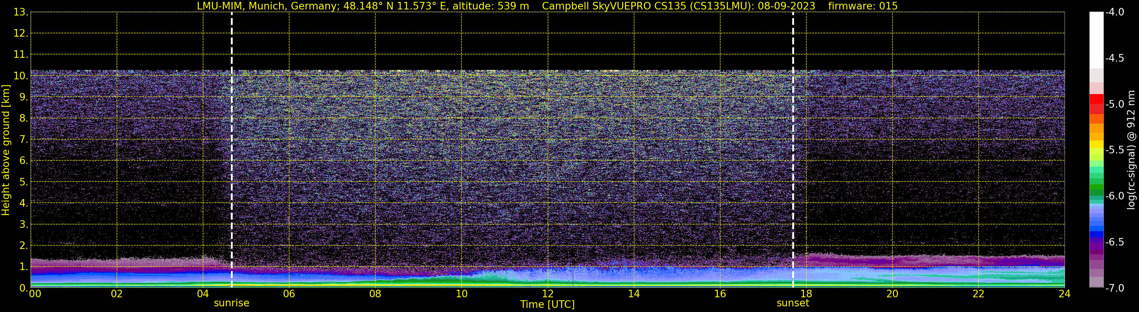
Task: Click the time axis tick label 08
Action: [376, 294]
